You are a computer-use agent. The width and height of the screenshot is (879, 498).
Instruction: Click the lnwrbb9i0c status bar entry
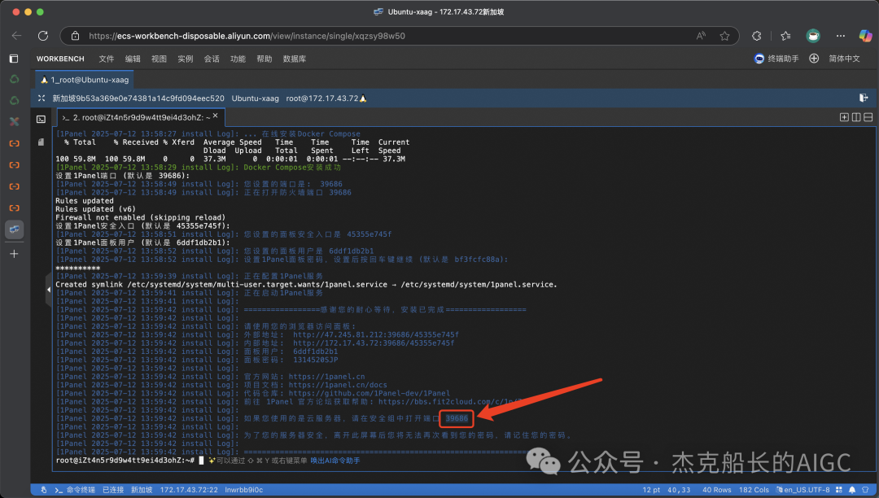click(x=244, y=490)
